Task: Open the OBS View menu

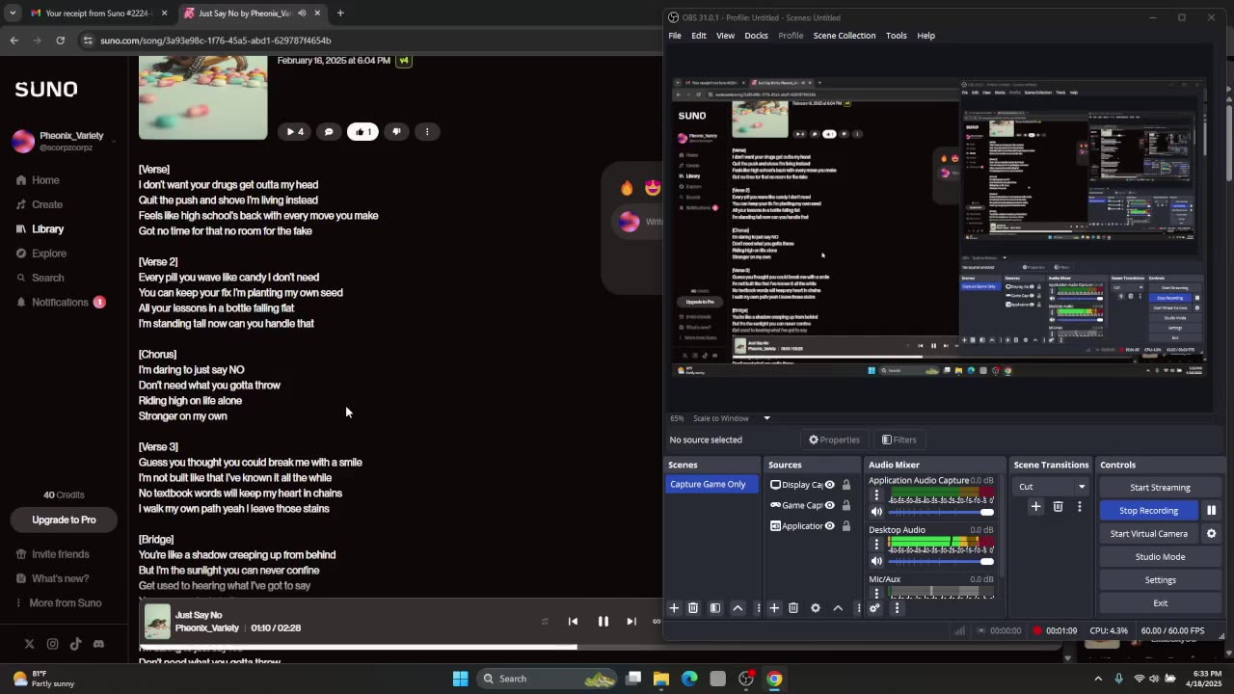Action: 725,36
